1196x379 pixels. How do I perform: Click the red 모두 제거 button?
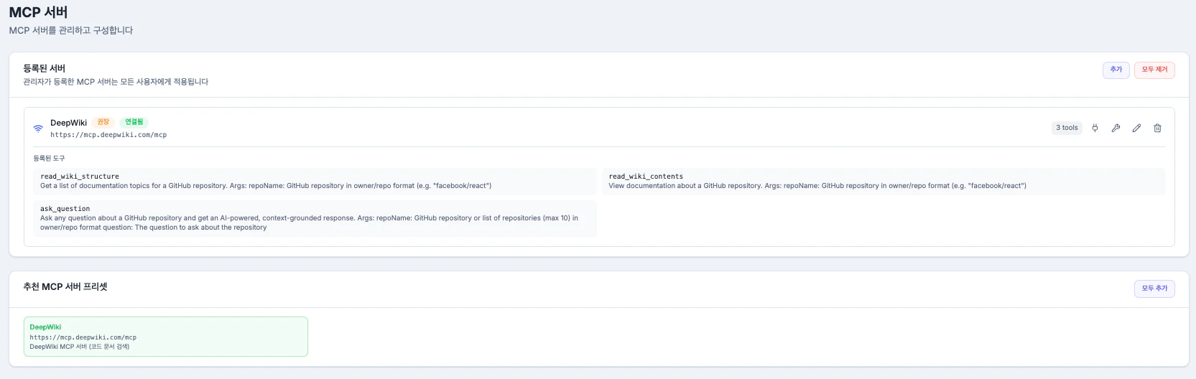(1154, 70)
